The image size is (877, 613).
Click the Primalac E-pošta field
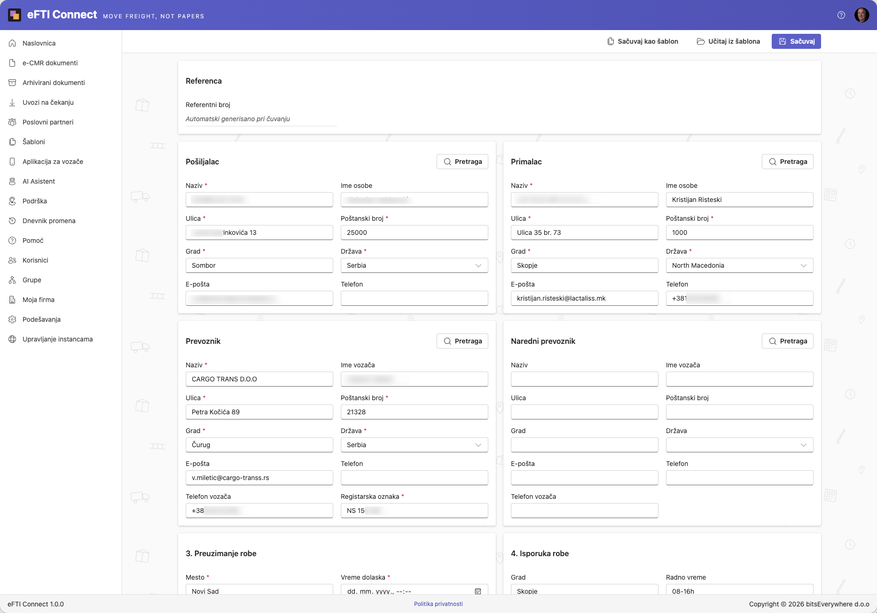(585, 298)
